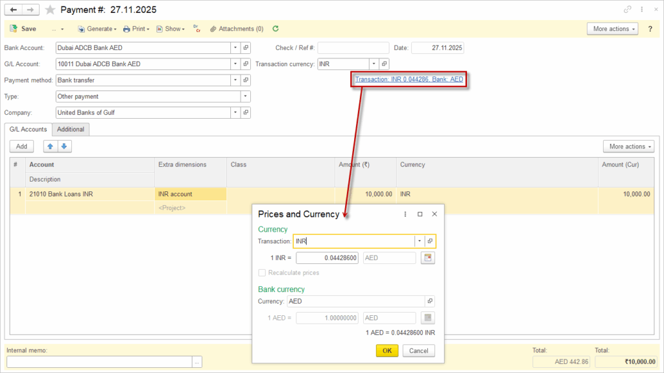Switch to the Additional tab
Image resolution: width=664 pixels, height=373 pixels.
tap(71, 130)
